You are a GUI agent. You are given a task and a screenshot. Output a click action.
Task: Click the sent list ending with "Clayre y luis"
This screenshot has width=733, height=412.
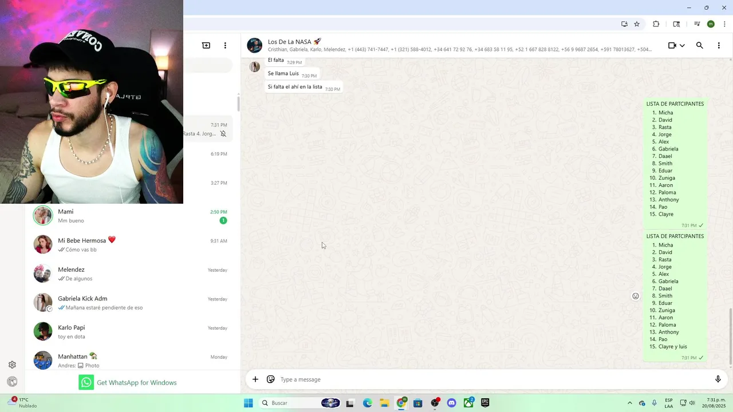tap(675, 296)
